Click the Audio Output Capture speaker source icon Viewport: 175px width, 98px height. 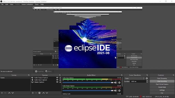[x=32, y=78]
